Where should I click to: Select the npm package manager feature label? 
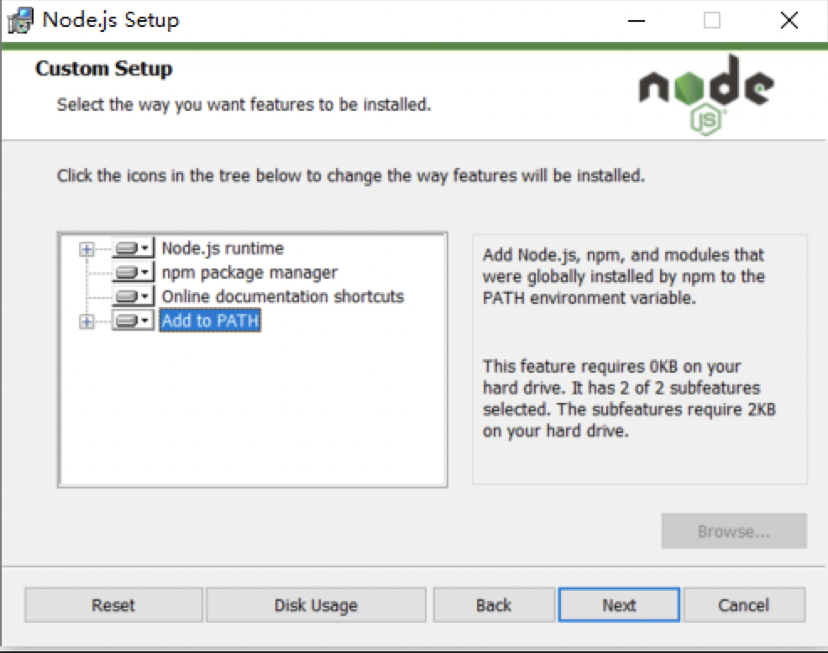[249, 273]
